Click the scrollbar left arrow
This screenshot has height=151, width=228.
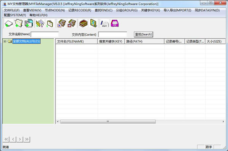tap(58, 121)
